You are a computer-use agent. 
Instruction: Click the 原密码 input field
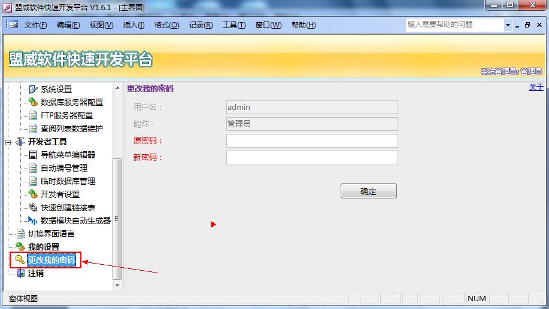(312, 140)
